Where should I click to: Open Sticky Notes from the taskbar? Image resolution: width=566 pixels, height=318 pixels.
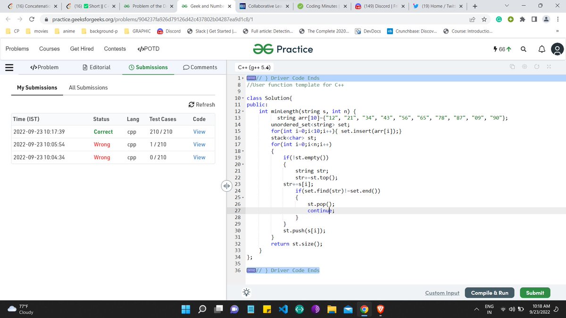click(266, 310)
